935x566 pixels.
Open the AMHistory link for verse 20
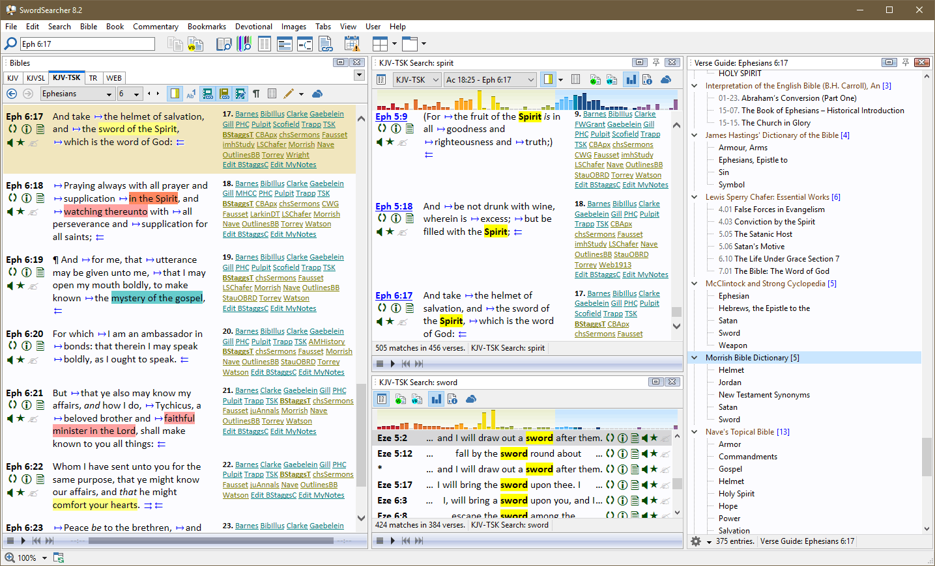(x=326, y=342)
